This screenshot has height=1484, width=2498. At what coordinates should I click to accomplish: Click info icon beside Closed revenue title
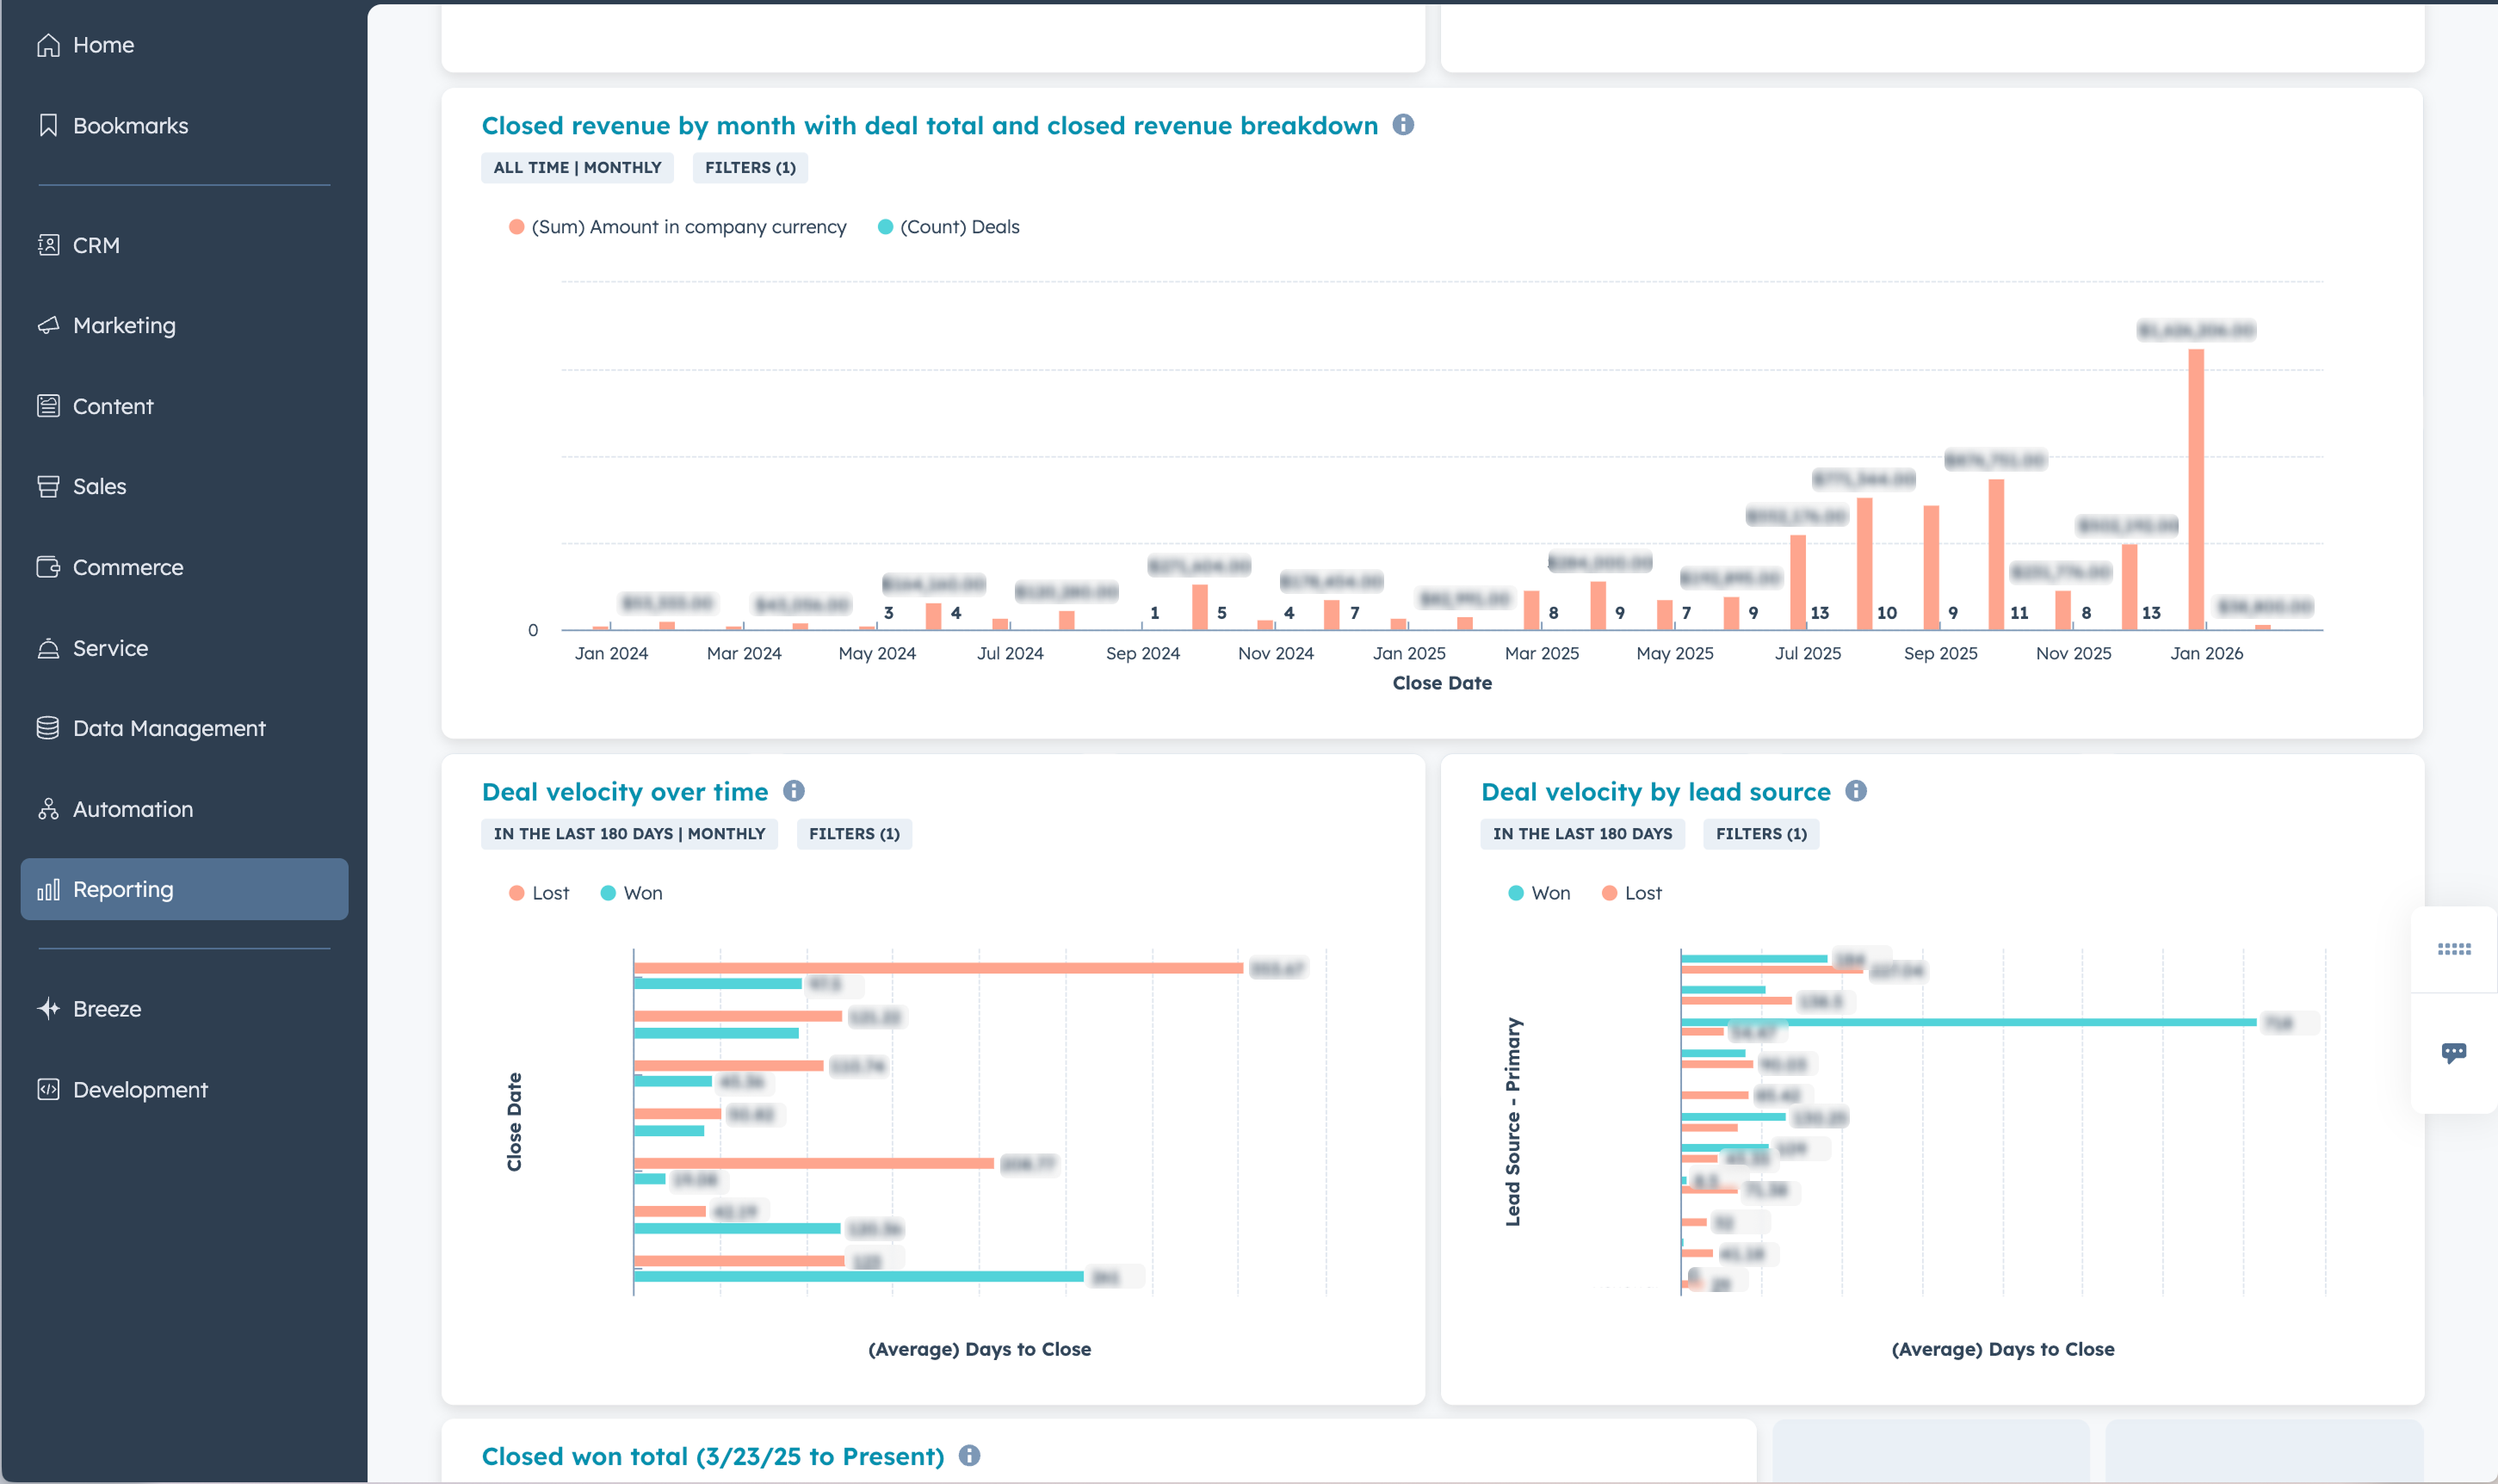click(1403, 125)
